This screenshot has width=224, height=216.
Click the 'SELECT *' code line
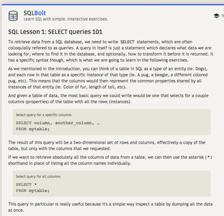(26, 185)
